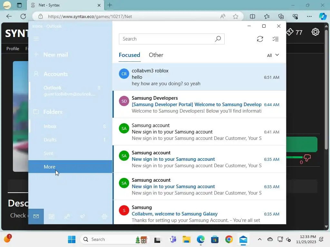Viewport: 330px width, 247px height.
Task: Open People from Mail bottom bar
Action: 67,216
